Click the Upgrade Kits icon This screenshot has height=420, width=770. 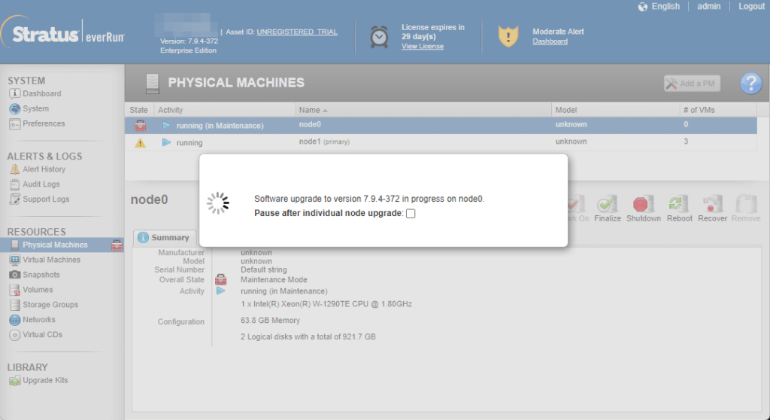pyautogui.click(x=15, y=381)
